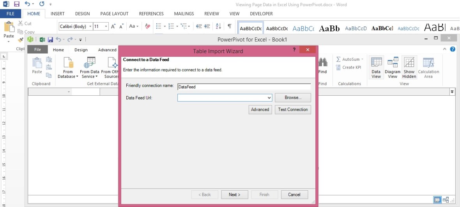Click the Word Repeat action icon
Screen dimensions: 460x207
tap(42, 4)
